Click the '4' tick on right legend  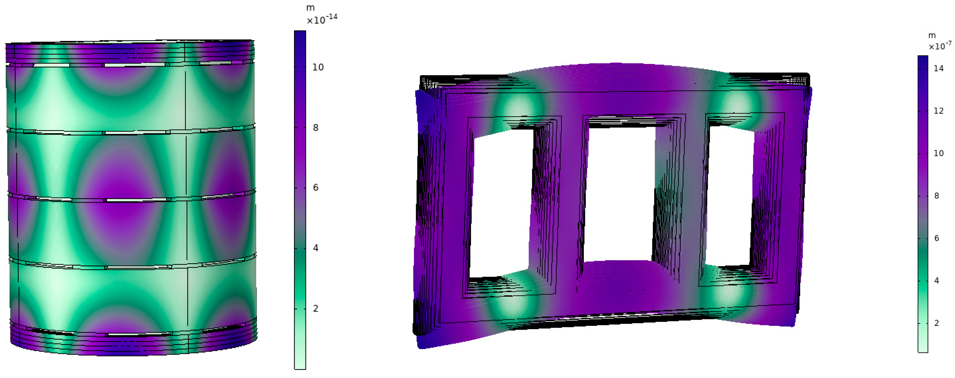[936, 281]
